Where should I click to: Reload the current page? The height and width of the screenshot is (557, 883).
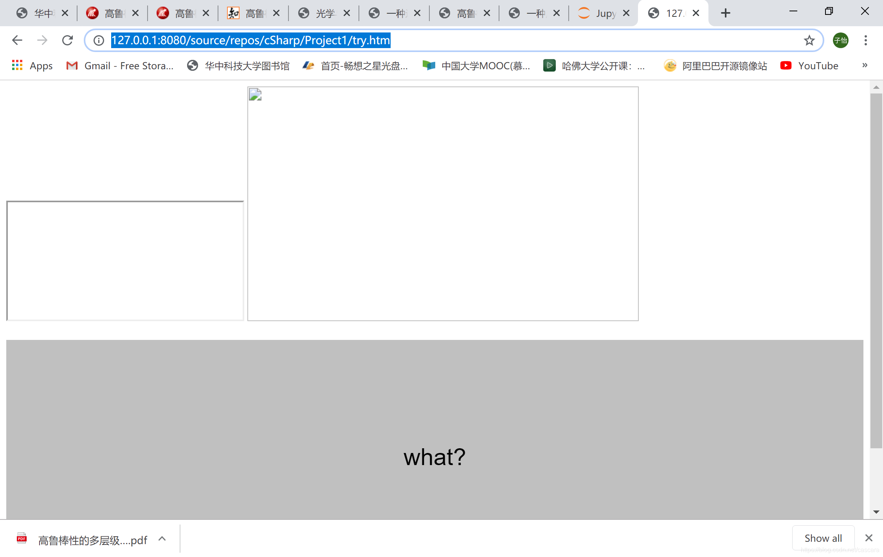coord(67,40)
